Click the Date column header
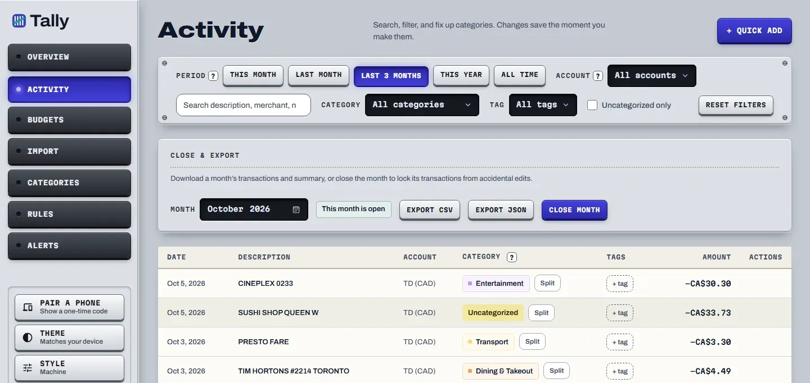Image resolution: width=810 pixels, height=383 pixels. [x=176, y=257]
